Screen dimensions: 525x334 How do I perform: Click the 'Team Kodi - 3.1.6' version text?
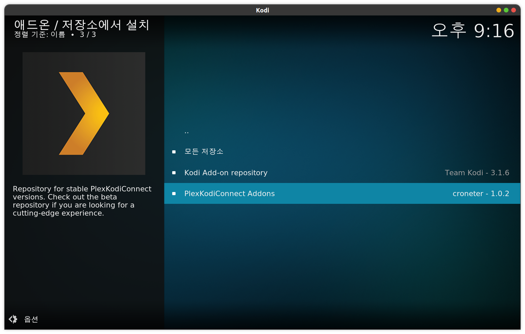(477, 173)
